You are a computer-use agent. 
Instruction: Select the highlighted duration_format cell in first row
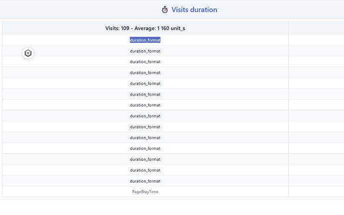pyautogui.click(x=145, y=40)
